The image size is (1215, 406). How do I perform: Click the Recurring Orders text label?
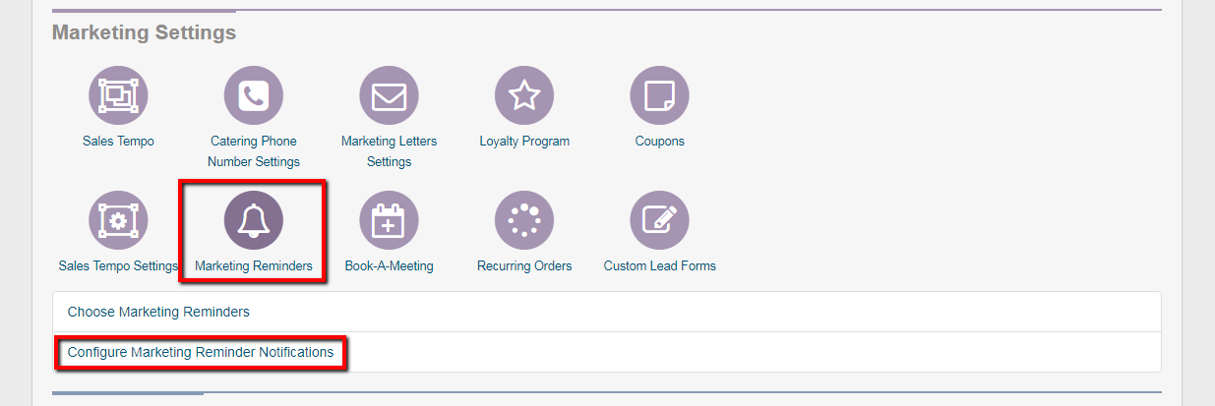coord(524,266)
